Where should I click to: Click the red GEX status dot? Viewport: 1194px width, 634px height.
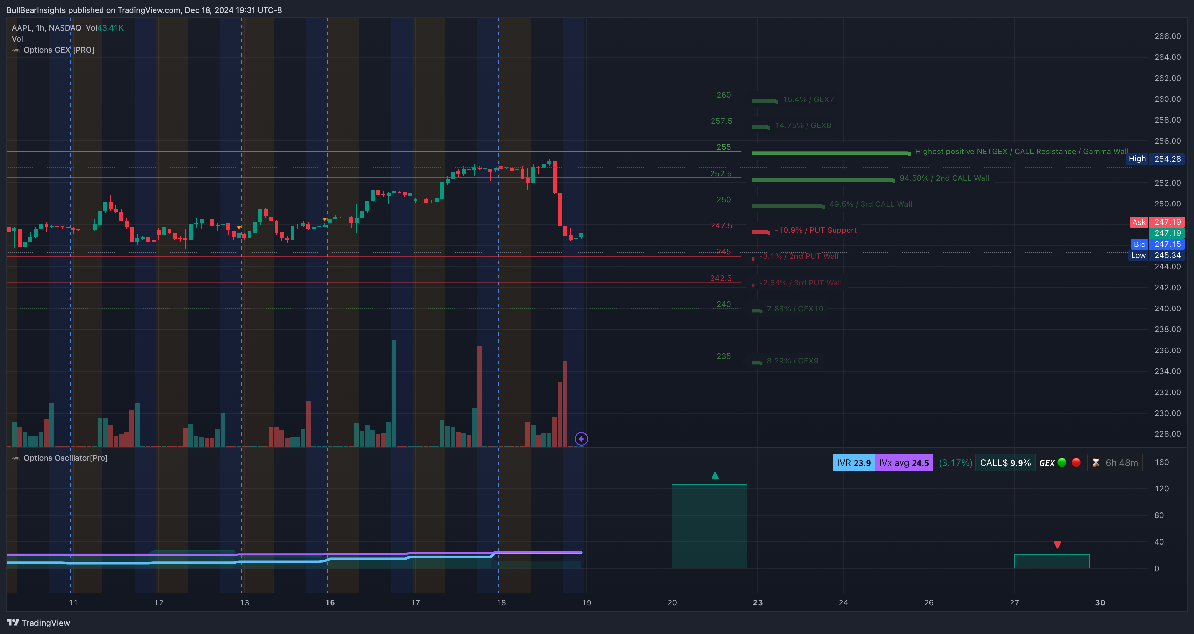point(1076,462)
